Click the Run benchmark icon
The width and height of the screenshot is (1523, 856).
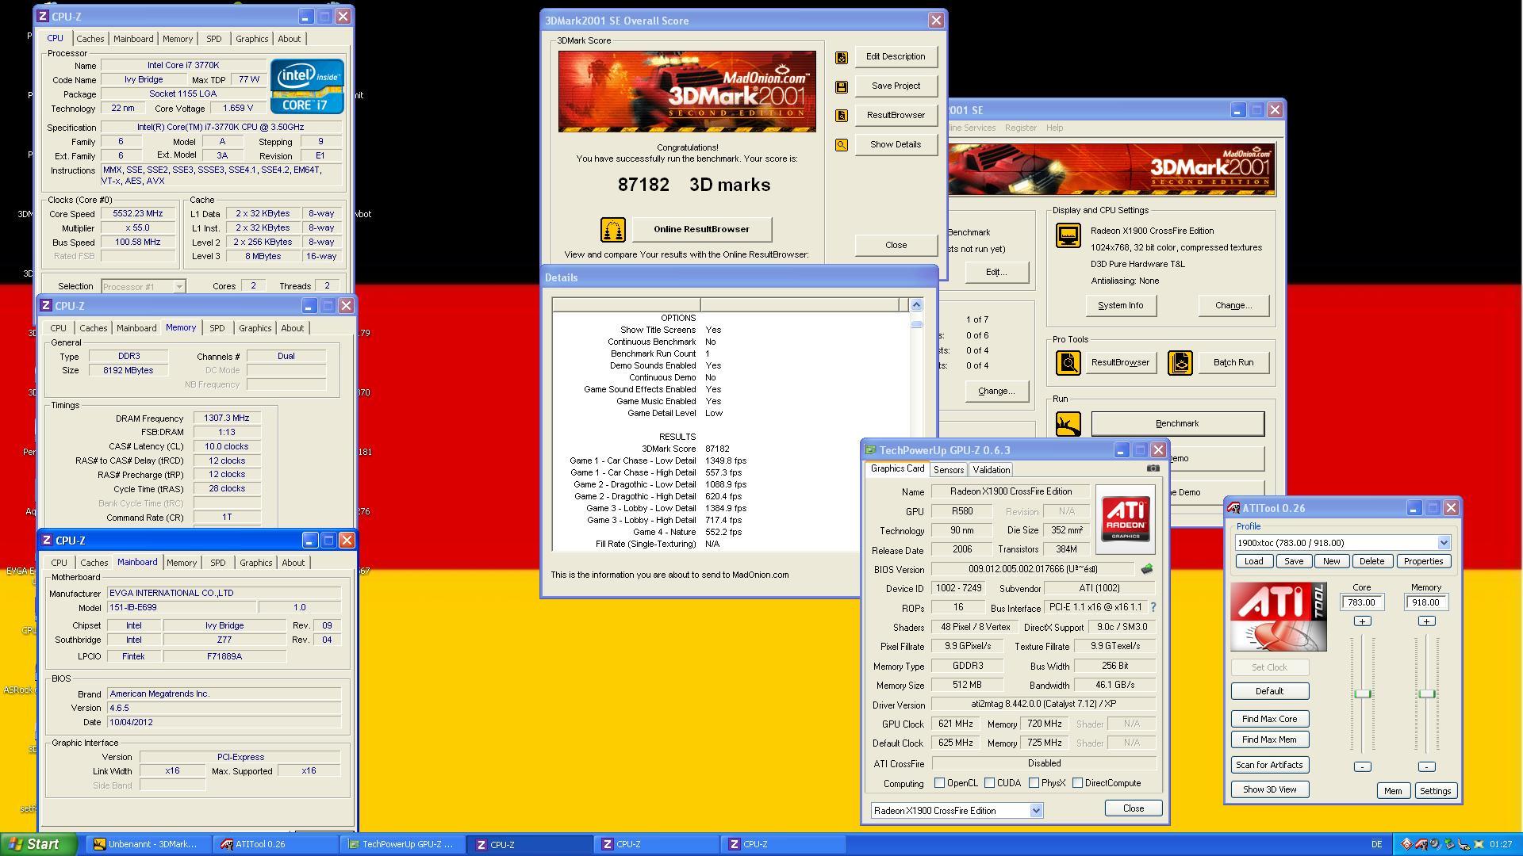1068,424
